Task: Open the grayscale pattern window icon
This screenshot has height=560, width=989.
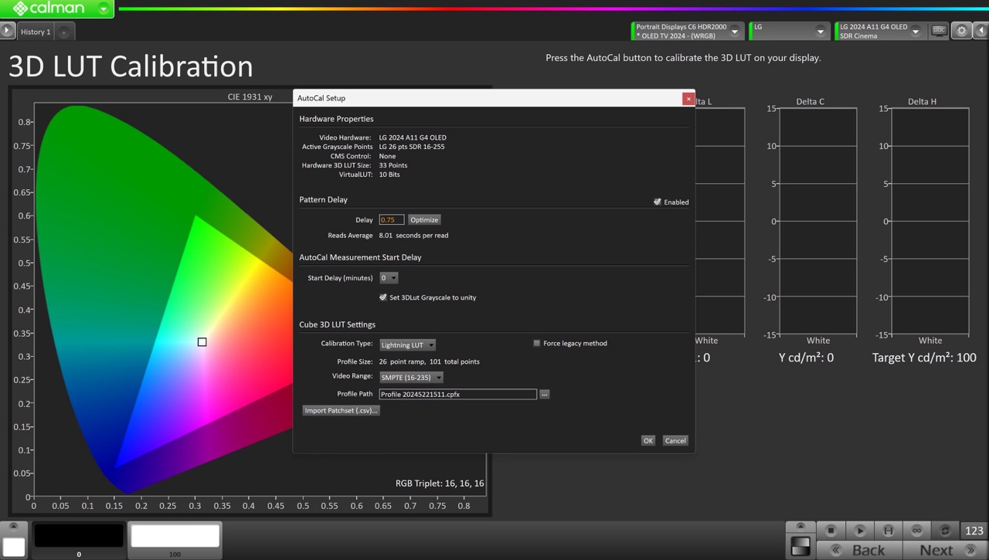Action: [801, 546]
